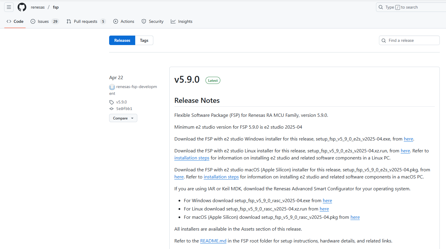Screen dimensions: 446x249
Task: Open macOS PC 'installation steps' link
Action: (221, 177)
